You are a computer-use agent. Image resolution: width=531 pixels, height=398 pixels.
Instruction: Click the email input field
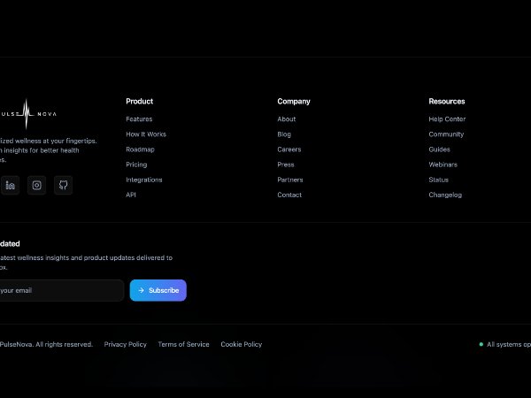coord(58,290)
